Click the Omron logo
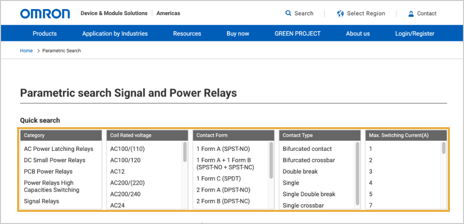The height and width of the screenshot is (224, 464). coord(45,14)
